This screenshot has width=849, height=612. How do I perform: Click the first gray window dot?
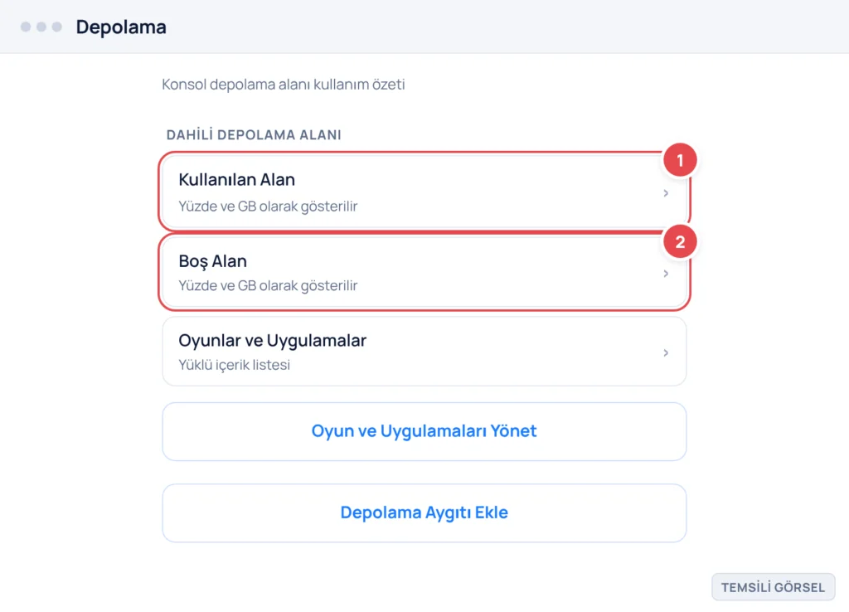click(x=26, y=27)
